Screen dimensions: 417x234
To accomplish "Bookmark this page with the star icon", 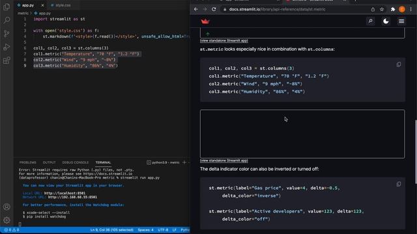I will point(382,9).
